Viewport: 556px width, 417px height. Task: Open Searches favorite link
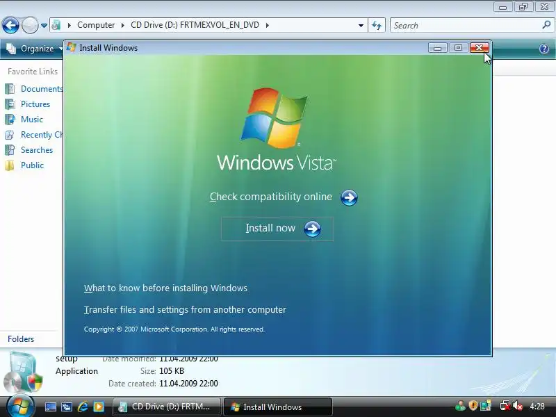click(37, 150)
